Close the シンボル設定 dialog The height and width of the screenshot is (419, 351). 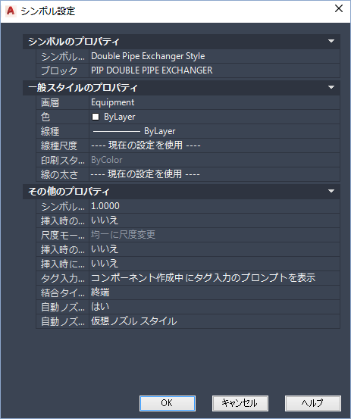tap(339, 8)
